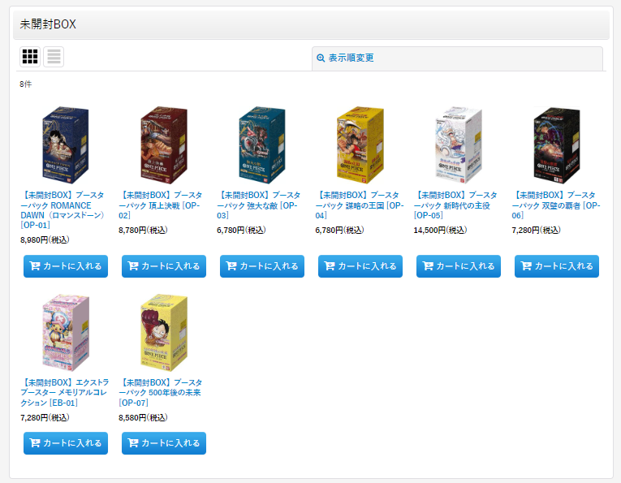Image resolution: width=621 pixels, height=483 pixels.
Task: Switch to list view layout
Action: pos(54,57)
